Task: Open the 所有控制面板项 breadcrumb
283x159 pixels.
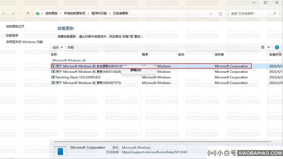Action: (x=75, y=13)
